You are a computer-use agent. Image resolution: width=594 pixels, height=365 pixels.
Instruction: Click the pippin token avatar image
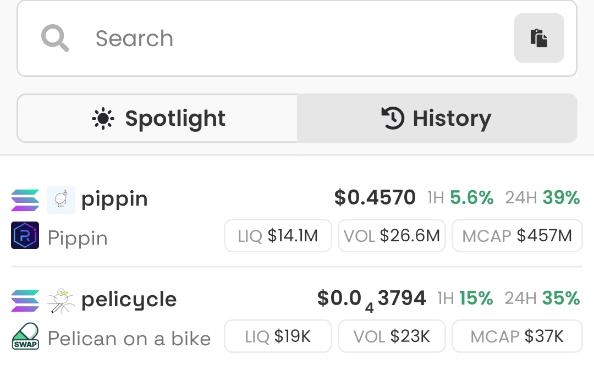pyautogui.click(x=61, y=200)
